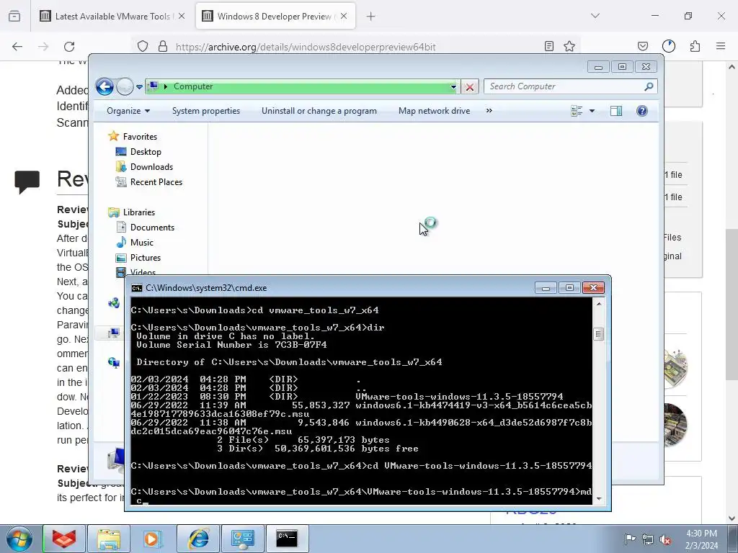Screen dimensions: 738x553
Task: Click cmd window scroll up arrow
Action: [599, 304]
